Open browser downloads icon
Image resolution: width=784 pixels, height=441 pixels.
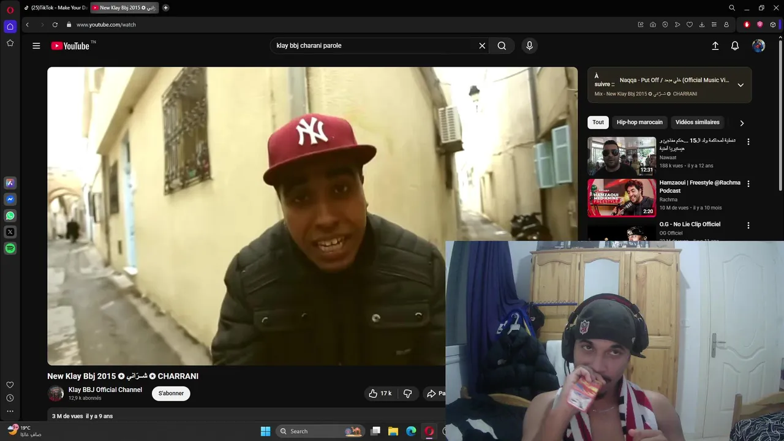[x=702, y=24]
